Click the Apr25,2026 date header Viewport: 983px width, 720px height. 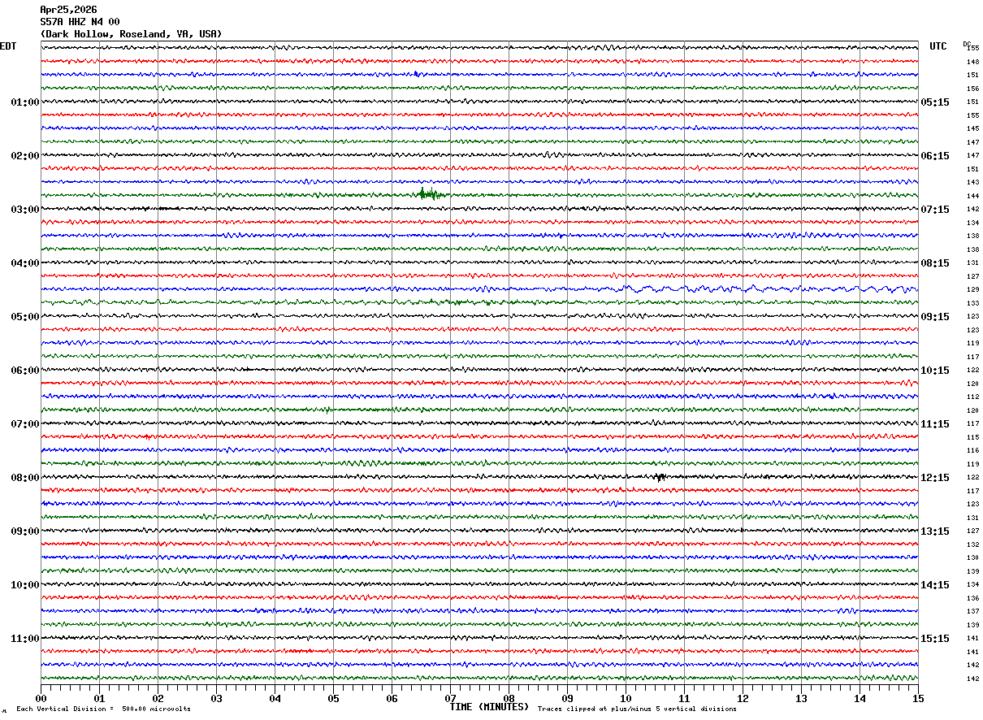tap(68, 10)
